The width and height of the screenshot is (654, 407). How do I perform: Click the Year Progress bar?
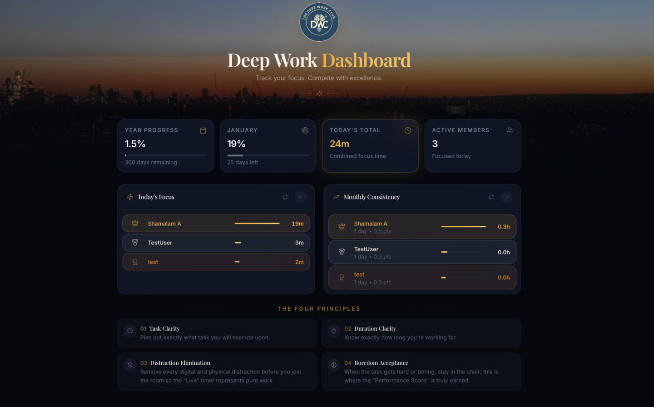tap(166, 155)
